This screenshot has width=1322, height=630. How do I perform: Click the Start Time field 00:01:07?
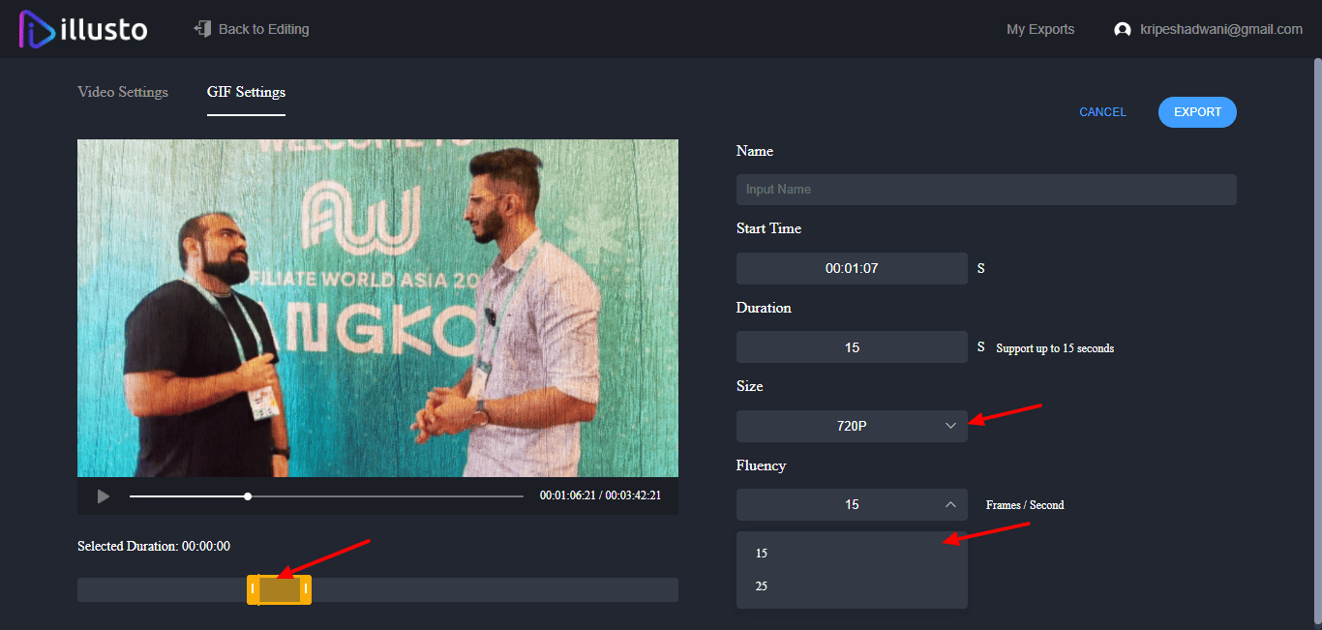pyautogui.click(x=852, y=268)
